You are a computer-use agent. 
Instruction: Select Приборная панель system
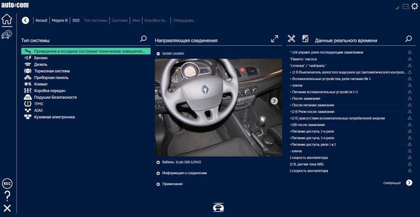[x=86, y=78]
